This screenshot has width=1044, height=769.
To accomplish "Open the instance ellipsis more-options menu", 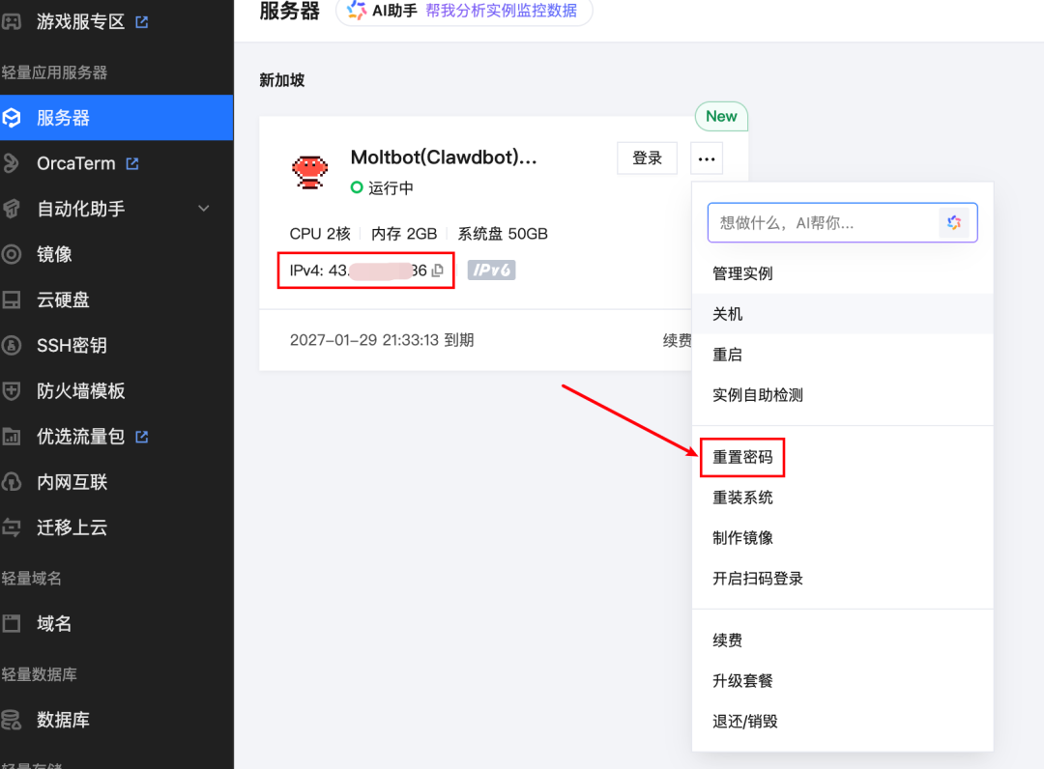I will [706, 158].
